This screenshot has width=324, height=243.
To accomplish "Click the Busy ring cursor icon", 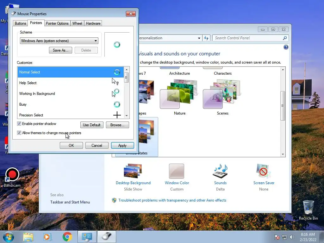I will [117, 104].
